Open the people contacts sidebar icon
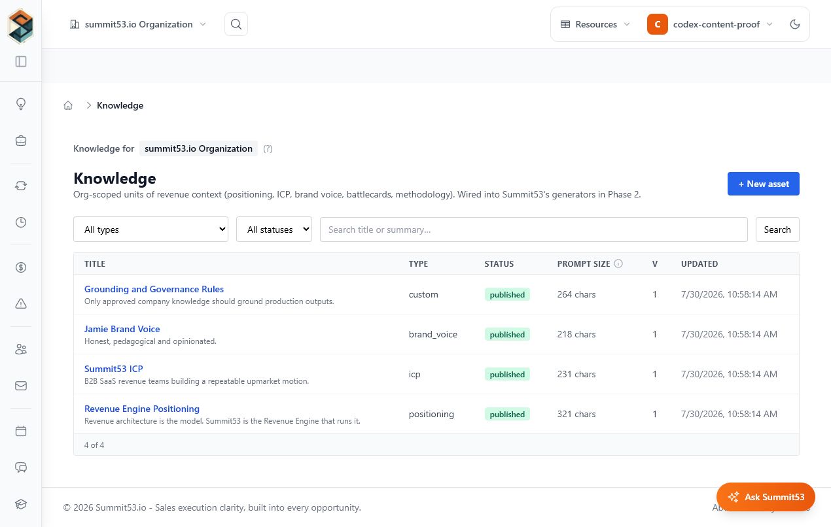The width and height of the screenshot is (831, 527). click(x=21, y=349)
